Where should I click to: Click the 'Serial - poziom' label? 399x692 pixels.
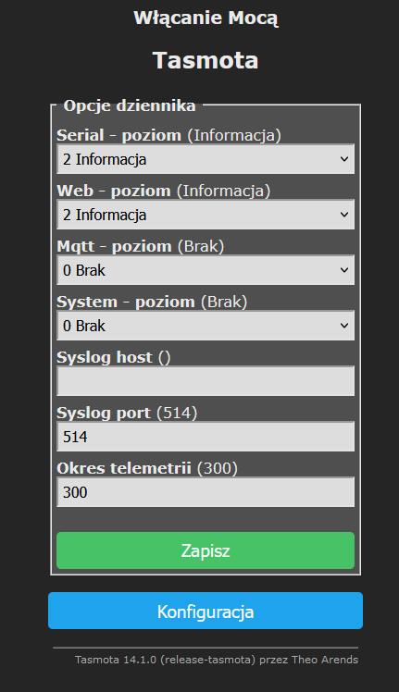pyautogui.click(x=118, y=135)
